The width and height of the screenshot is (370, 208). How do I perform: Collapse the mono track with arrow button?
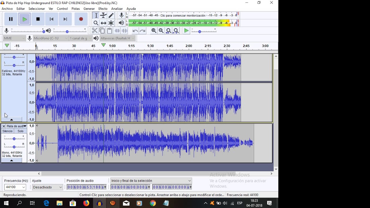(x=12, y=160)
